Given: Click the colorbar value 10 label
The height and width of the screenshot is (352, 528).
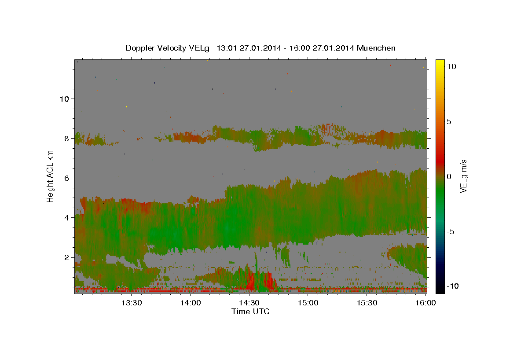Looking at the screenshot, I should pos(451,66).
